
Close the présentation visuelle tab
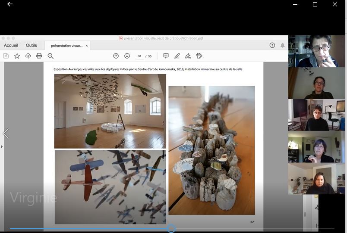click(x=87, y=46)
